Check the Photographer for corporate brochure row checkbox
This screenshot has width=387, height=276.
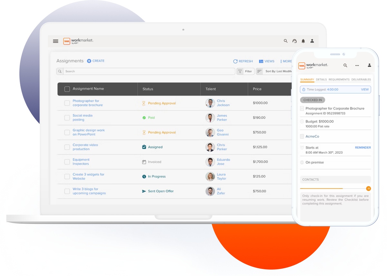[x=67, y=103]
